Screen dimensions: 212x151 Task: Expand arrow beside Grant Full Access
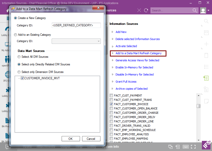[112, 82]
